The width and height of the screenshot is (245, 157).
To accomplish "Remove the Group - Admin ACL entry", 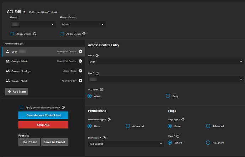I will (80, 61).
